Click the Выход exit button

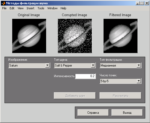[x=127, y=113]
